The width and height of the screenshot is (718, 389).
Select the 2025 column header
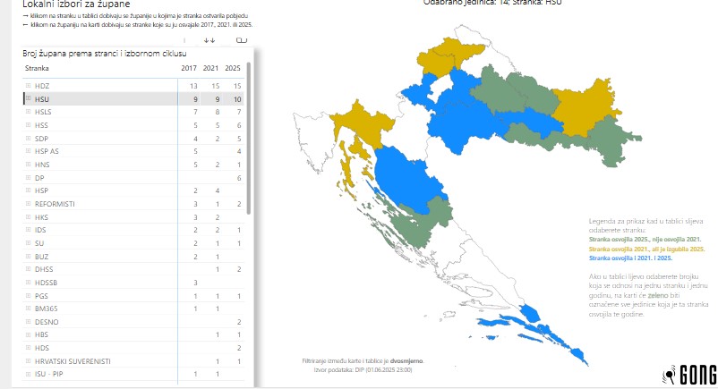pos(234,67)
